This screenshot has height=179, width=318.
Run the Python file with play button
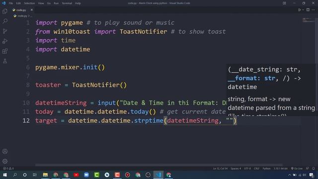pos(299,10)
